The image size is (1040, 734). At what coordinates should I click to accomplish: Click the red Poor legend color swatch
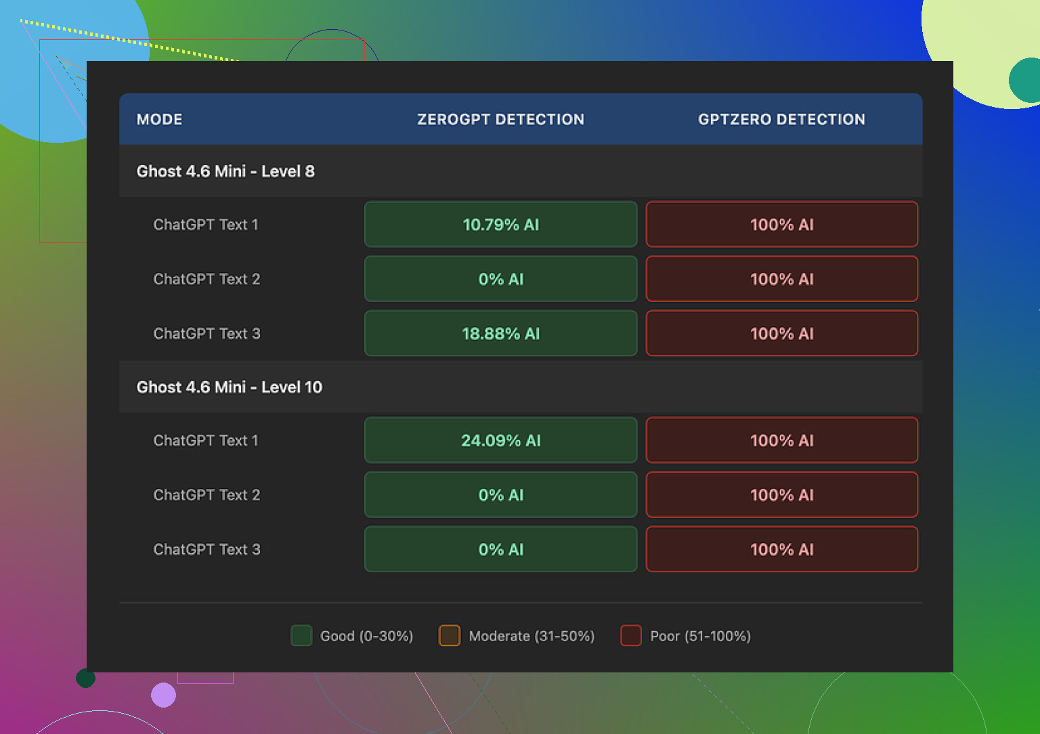(x=631, y=636)
